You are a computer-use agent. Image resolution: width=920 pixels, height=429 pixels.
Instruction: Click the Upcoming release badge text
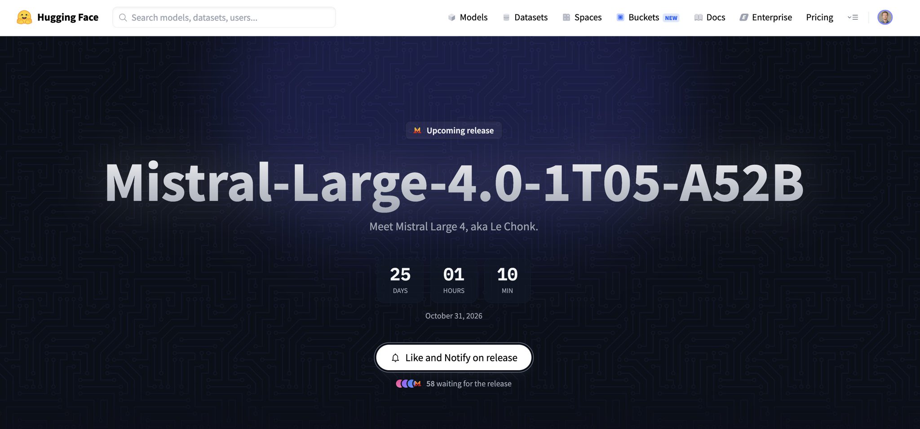460,131
